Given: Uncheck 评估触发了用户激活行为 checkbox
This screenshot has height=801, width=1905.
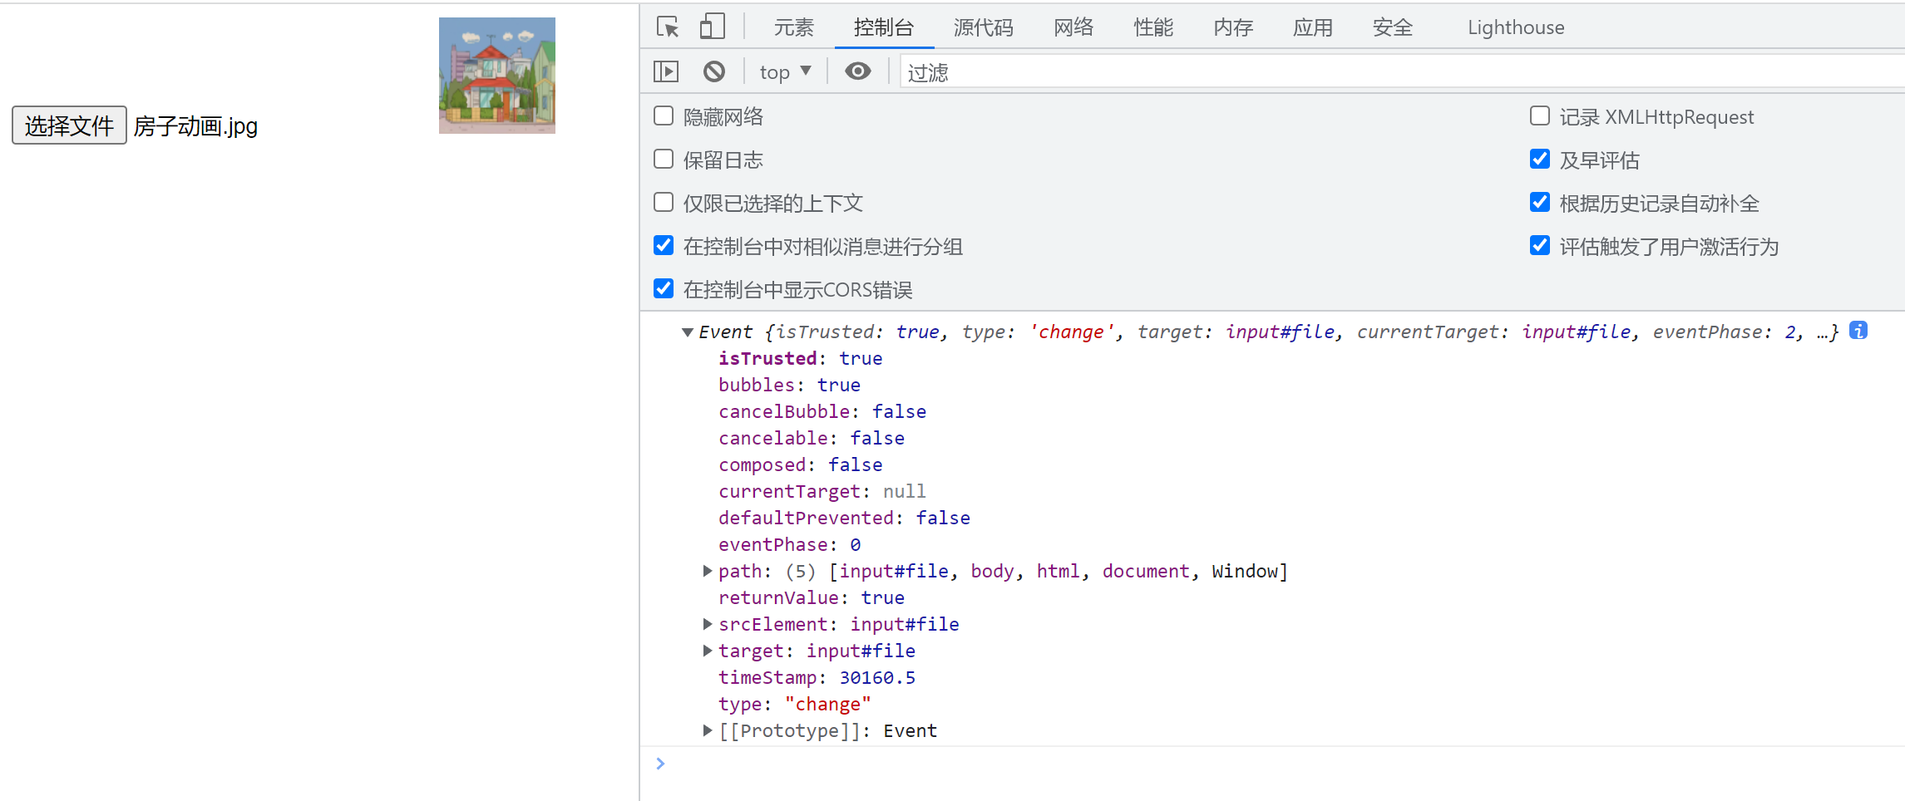Looking at the screenshot, I should pos(1540,246).
